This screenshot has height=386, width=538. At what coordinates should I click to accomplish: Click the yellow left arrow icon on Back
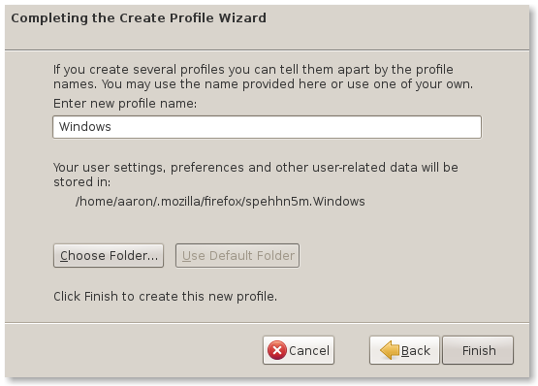(390, 350)
